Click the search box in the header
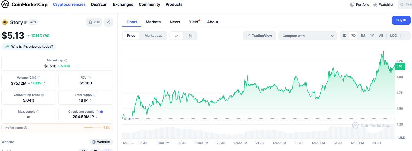The image size is (412, 151). 405,5
